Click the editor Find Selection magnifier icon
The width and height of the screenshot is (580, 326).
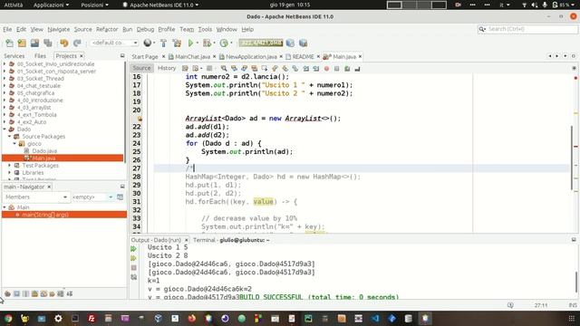coord(224,69)
